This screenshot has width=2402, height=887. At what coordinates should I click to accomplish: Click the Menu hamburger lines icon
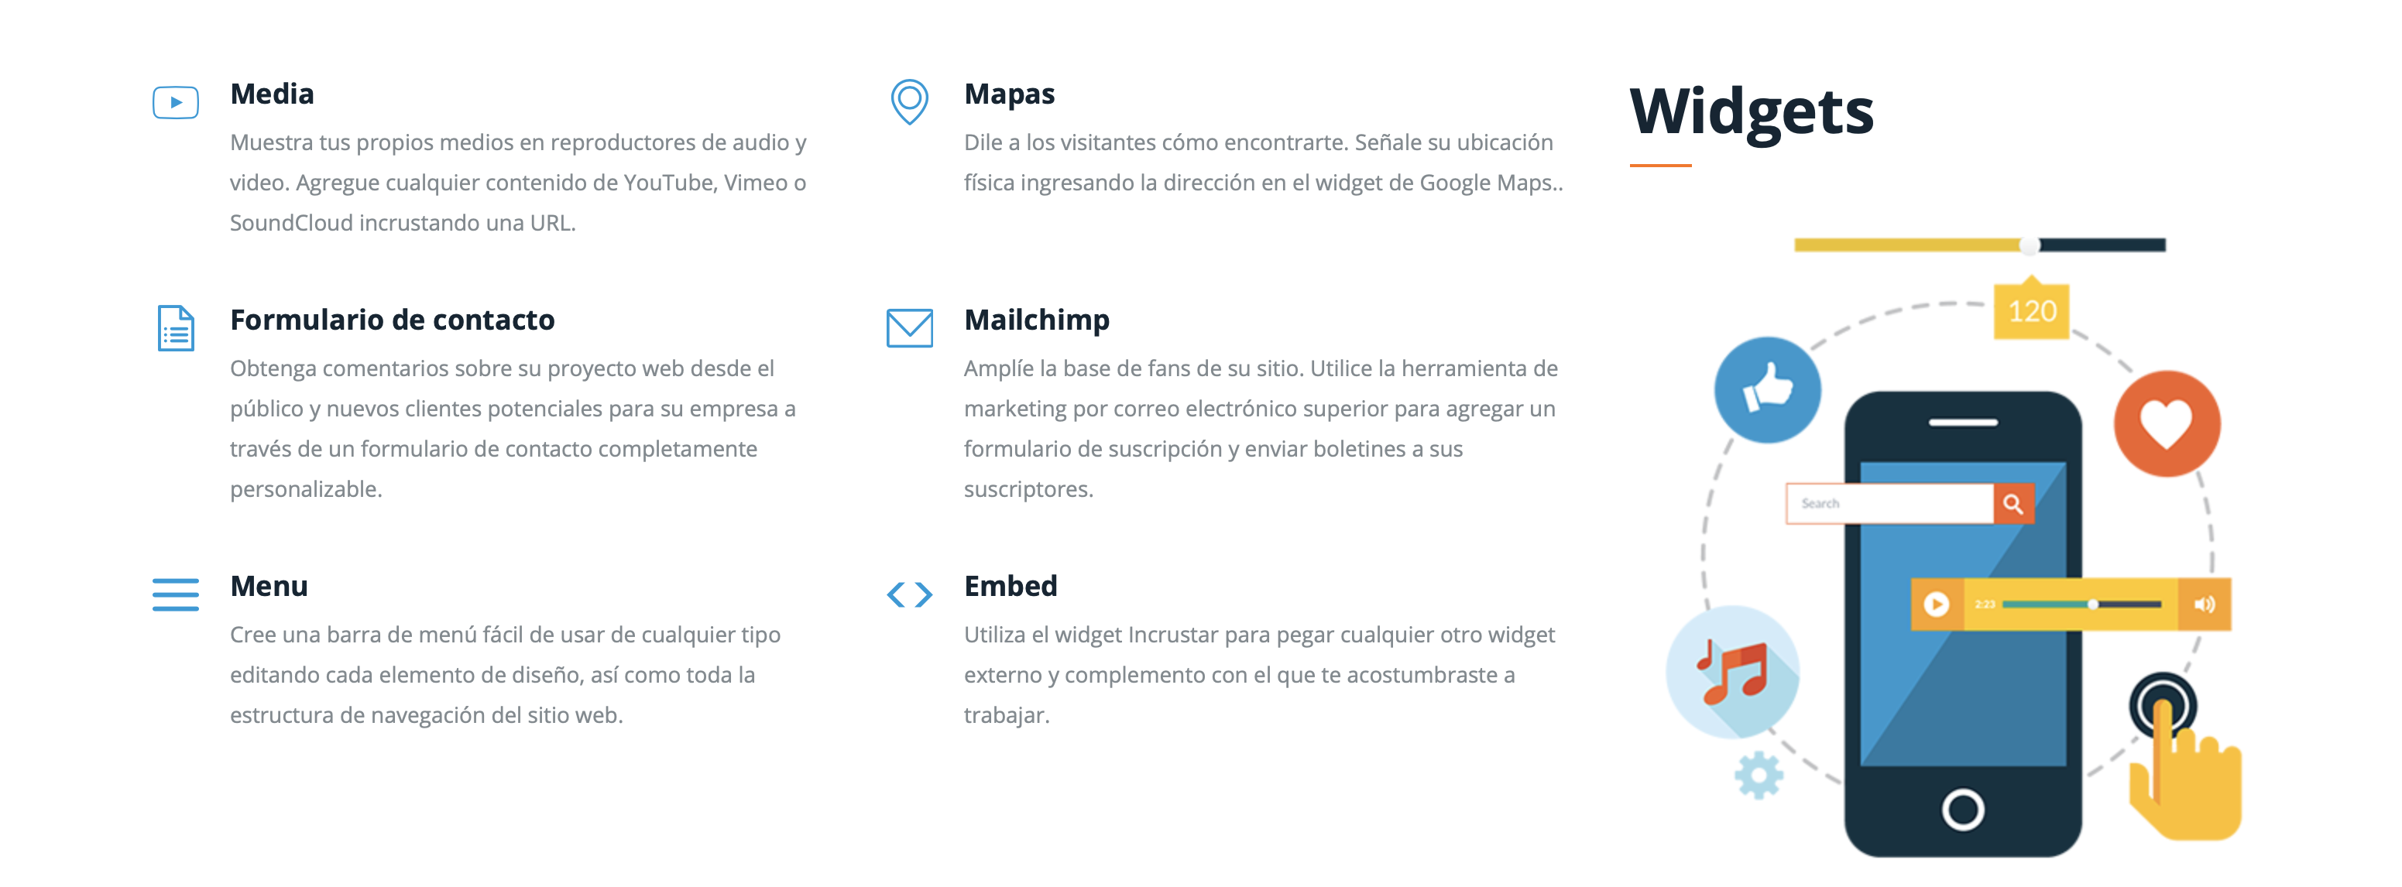(175, 594)
